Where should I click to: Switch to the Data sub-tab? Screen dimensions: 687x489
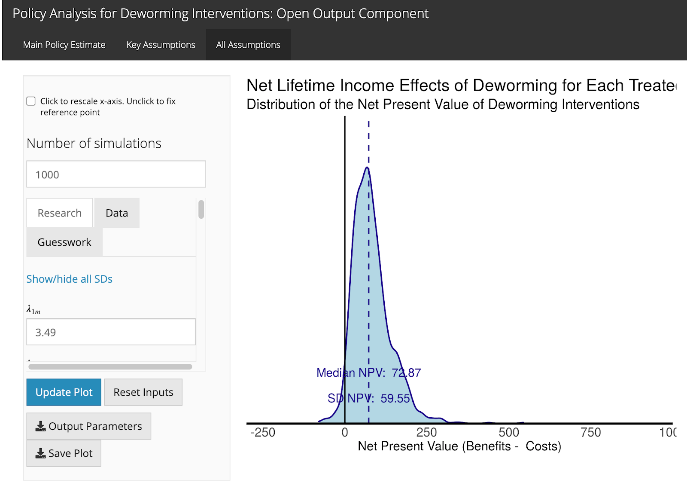tap(117, 213)
